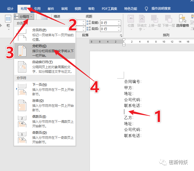Click the 连续 continuous section break icon
The image size is (194, 171).
[x=22, y=105]
